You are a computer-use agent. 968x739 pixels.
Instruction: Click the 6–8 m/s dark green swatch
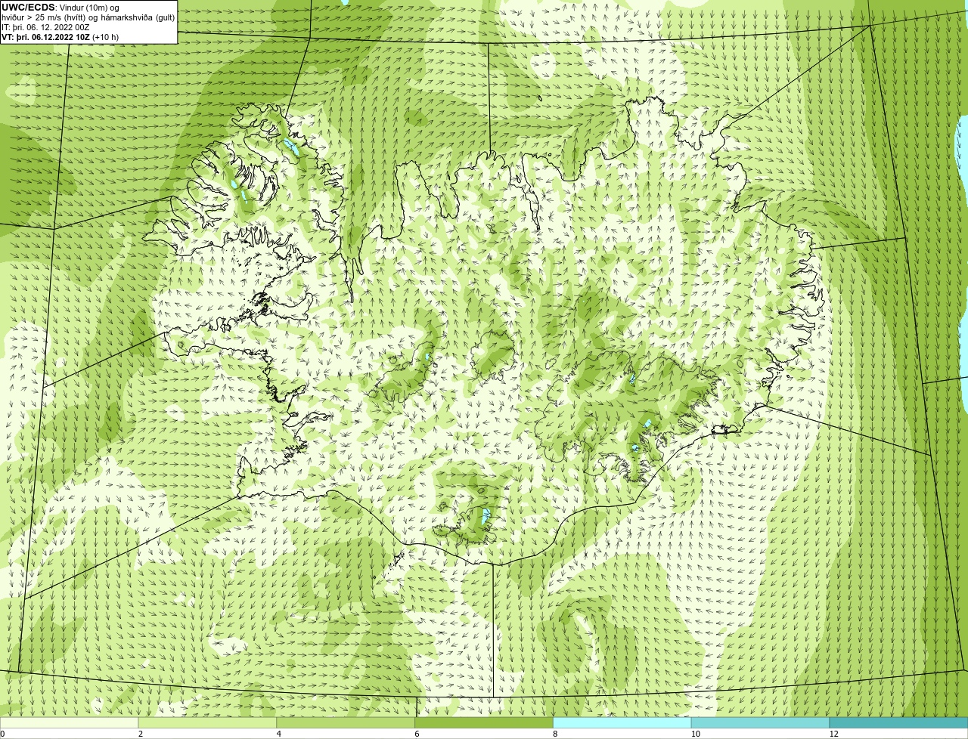(x=484, y=722)
